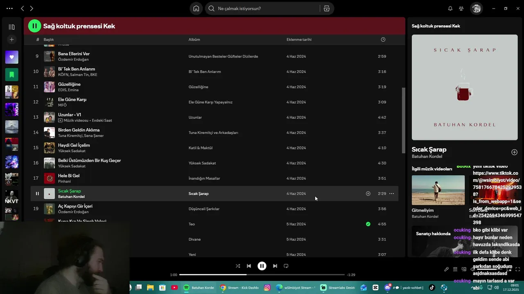Open the artist link MFÖ

[62, 105]
